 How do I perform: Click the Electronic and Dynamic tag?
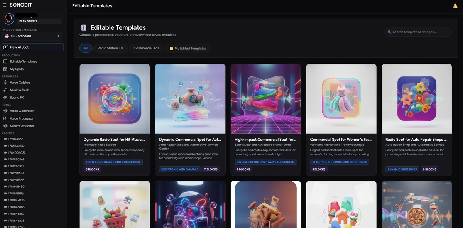pos(180,169)
